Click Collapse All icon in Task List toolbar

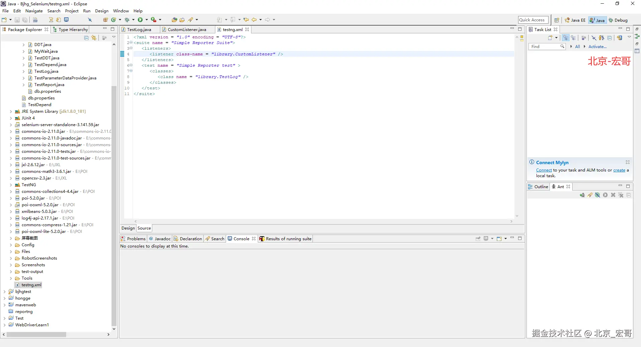click(610, 38)
